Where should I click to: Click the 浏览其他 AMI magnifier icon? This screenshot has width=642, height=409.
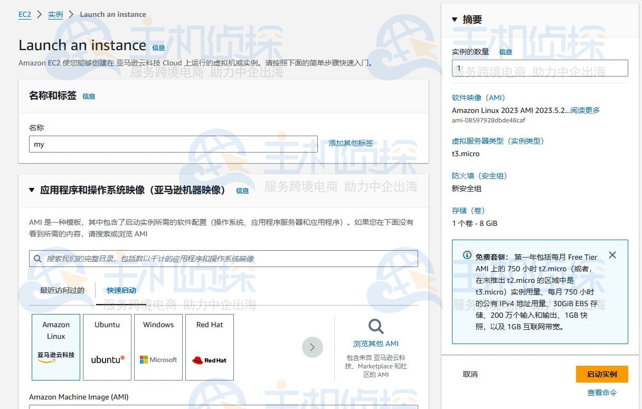click(x=375, y=326)
